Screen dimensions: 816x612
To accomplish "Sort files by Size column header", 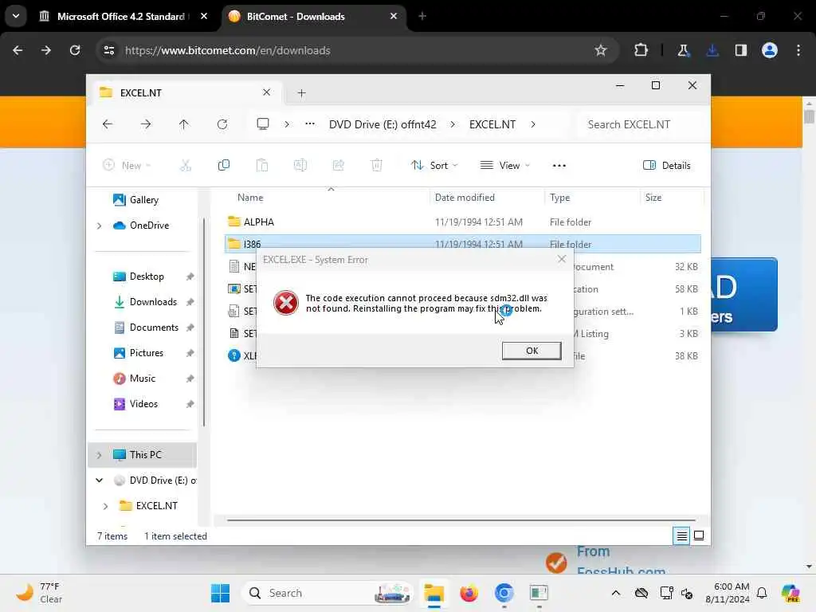I will [653, 198].
